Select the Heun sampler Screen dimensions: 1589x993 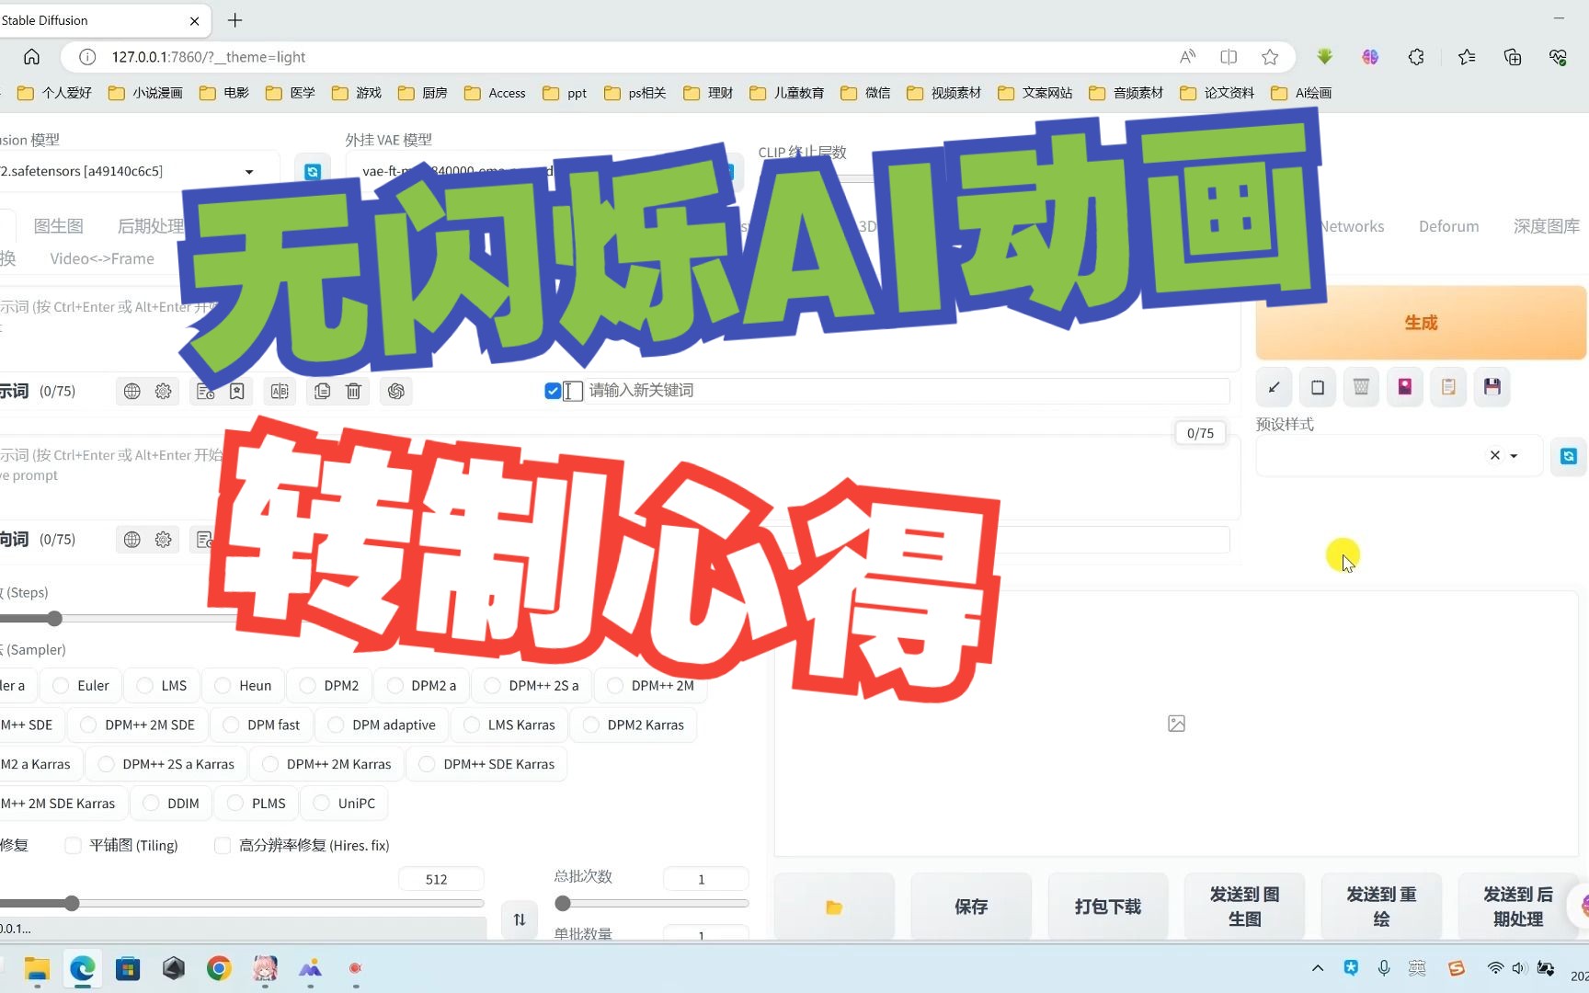click(243, 686)
